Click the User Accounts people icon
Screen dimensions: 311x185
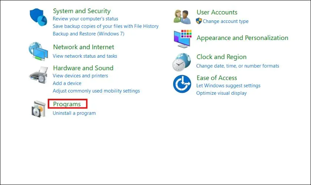(x=182, y=17)
